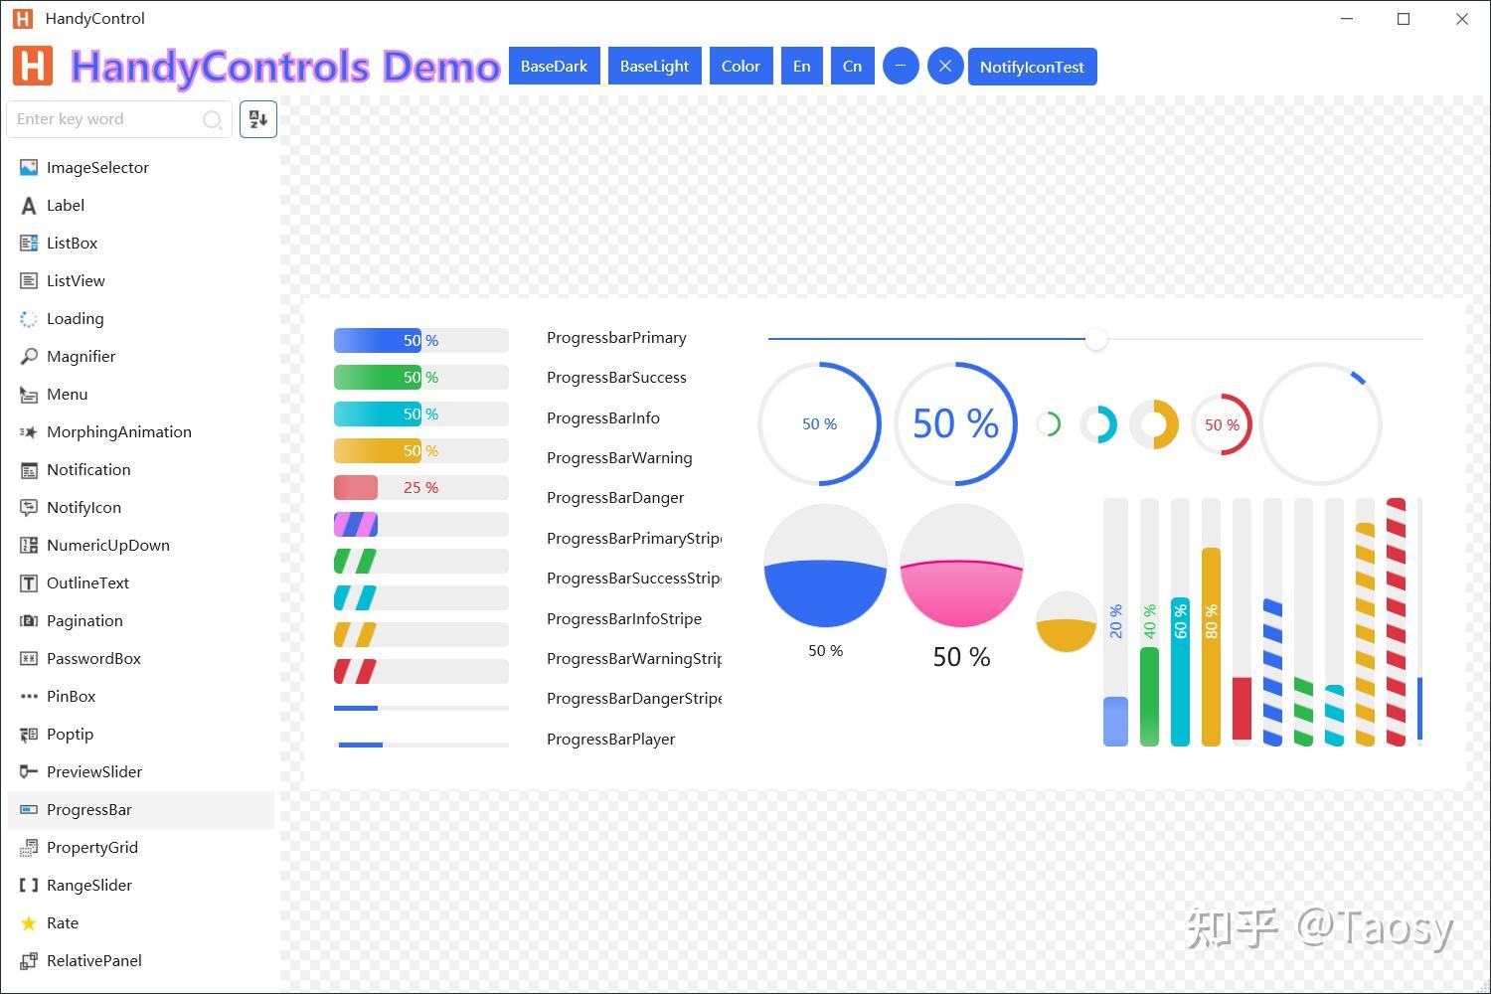
Task: Click the Notification icon in sidebar
Action: [29, 469]
